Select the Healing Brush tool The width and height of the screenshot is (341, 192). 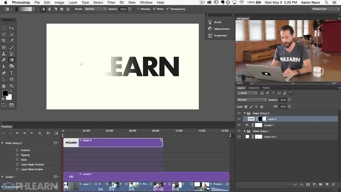pos(4,47)
